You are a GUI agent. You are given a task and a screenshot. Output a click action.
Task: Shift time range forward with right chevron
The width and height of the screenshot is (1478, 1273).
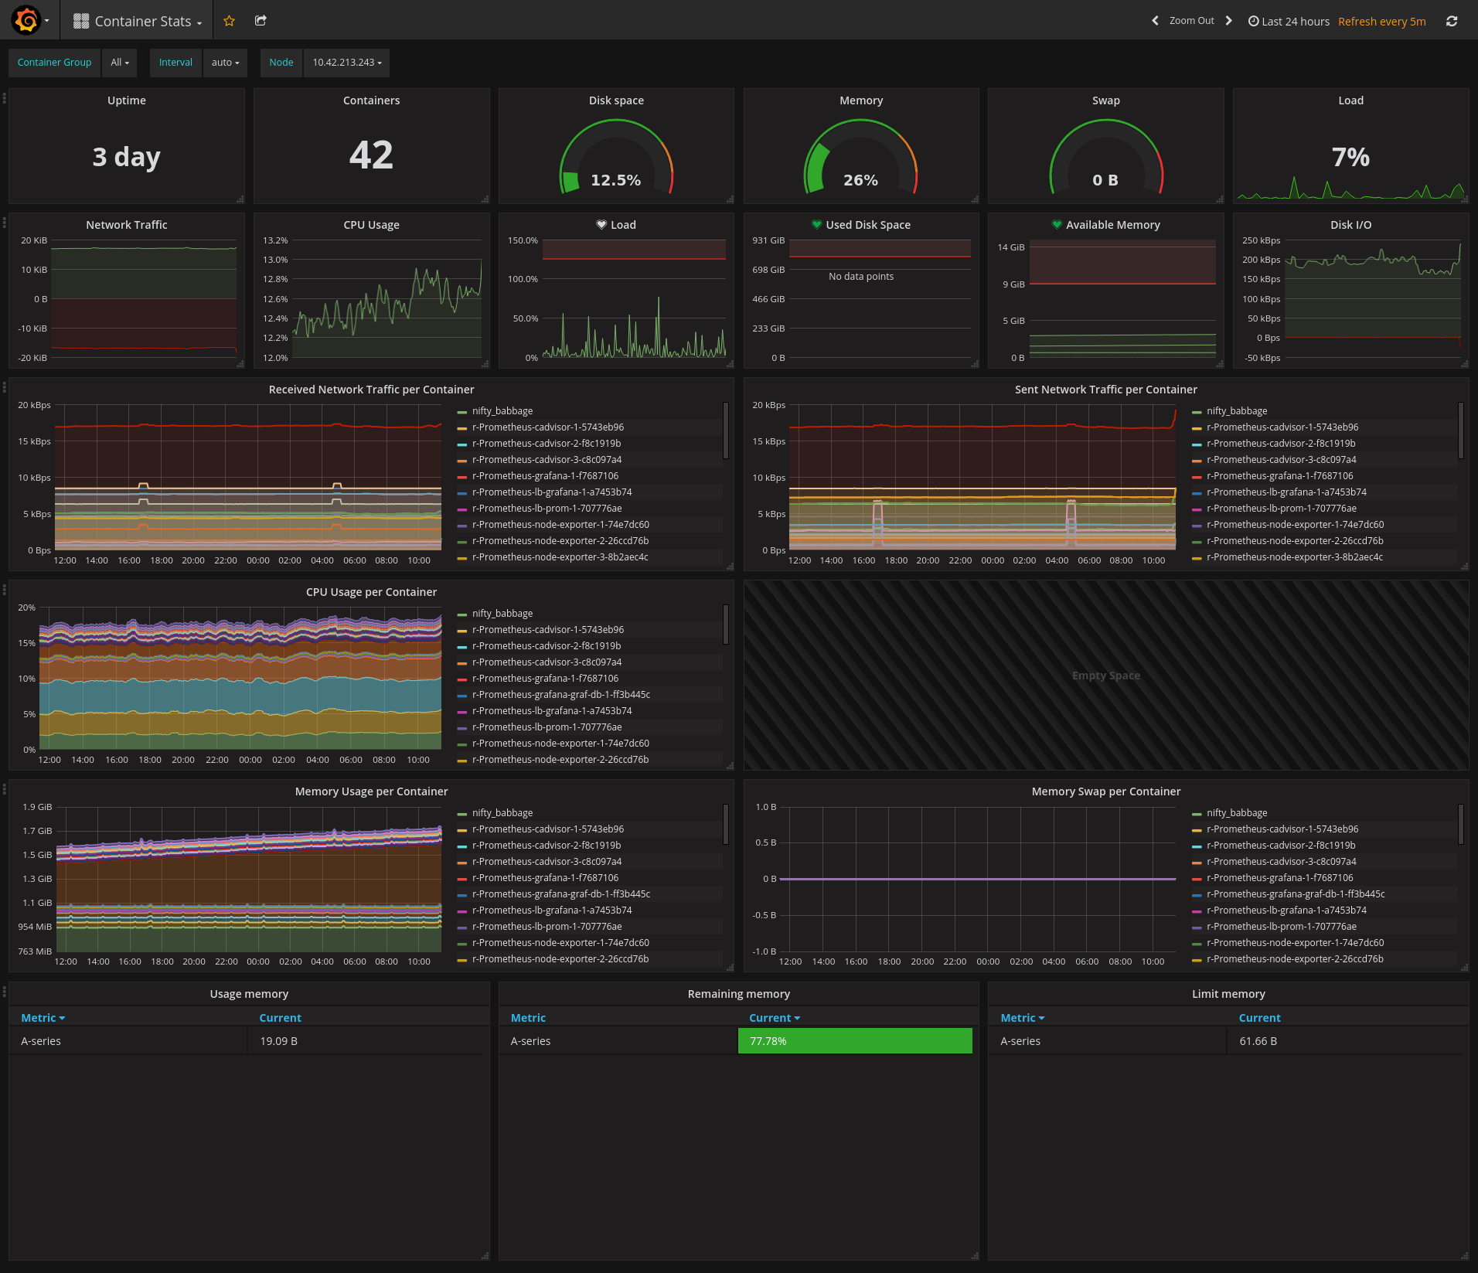[1228, 21]
